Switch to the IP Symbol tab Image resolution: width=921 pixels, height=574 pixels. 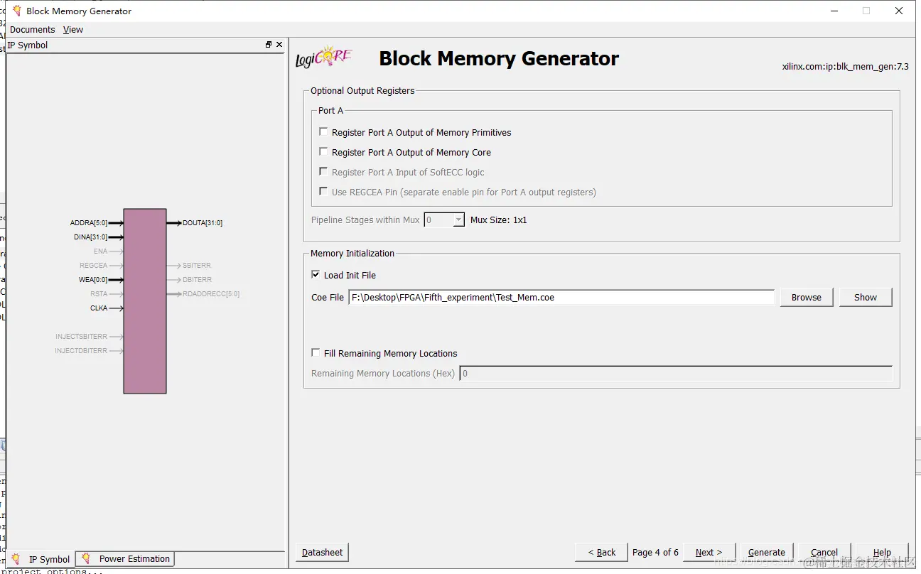point(41,559)
